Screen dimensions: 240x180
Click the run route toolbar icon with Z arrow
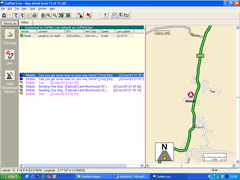click(16, 15)
